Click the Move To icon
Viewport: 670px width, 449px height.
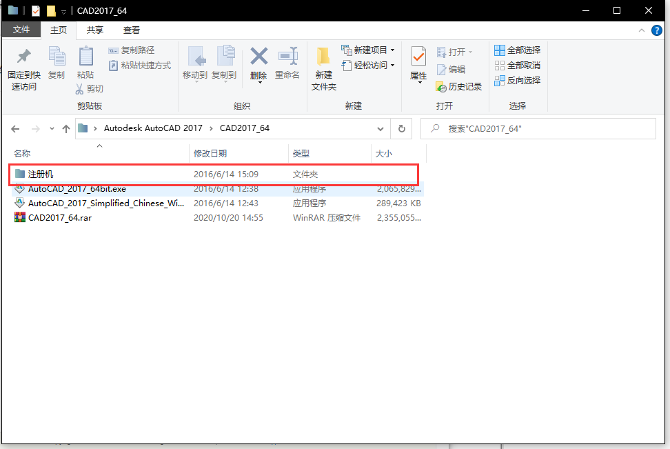(x=195, y=57)
